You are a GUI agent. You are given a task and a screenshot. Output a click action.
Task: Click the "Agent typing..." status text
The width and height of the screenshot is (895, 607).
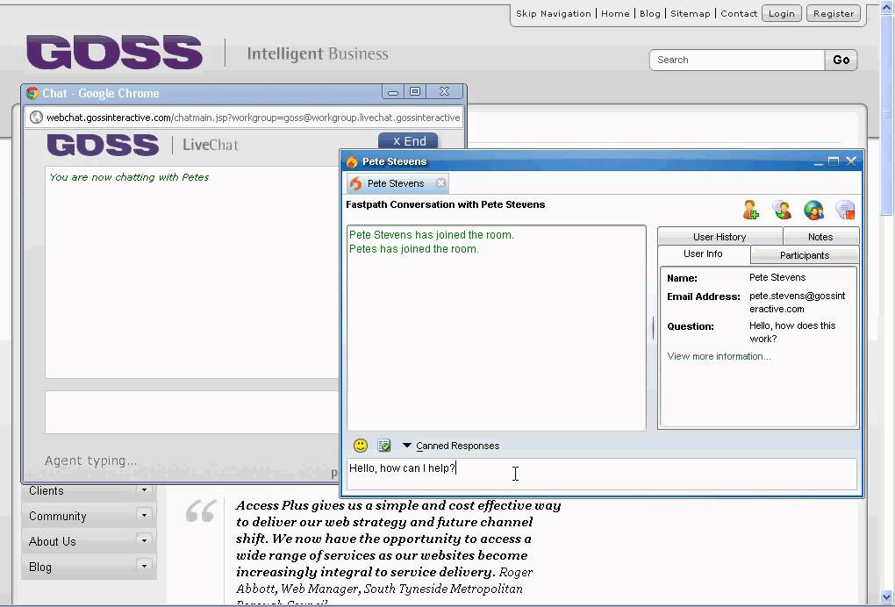tap(90, 461)
